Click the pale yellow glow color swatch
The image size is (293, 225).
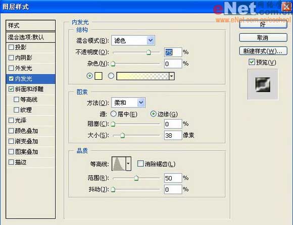tap(99, 76)
